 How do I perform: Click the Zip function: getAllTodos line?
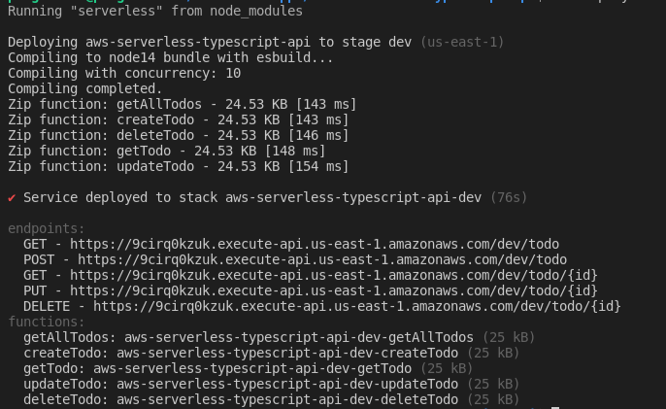pyautogui.click(x=182, y=104)
